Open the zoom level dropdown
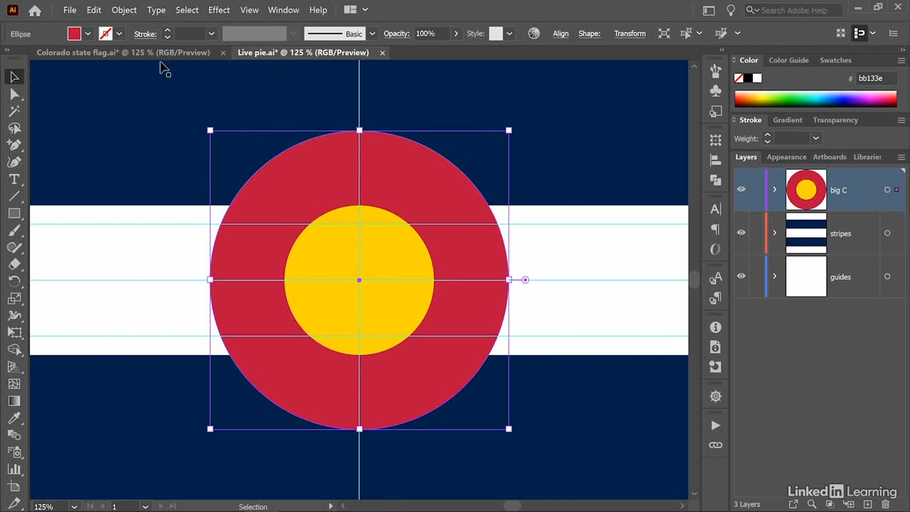 click(x=74, y=506)
